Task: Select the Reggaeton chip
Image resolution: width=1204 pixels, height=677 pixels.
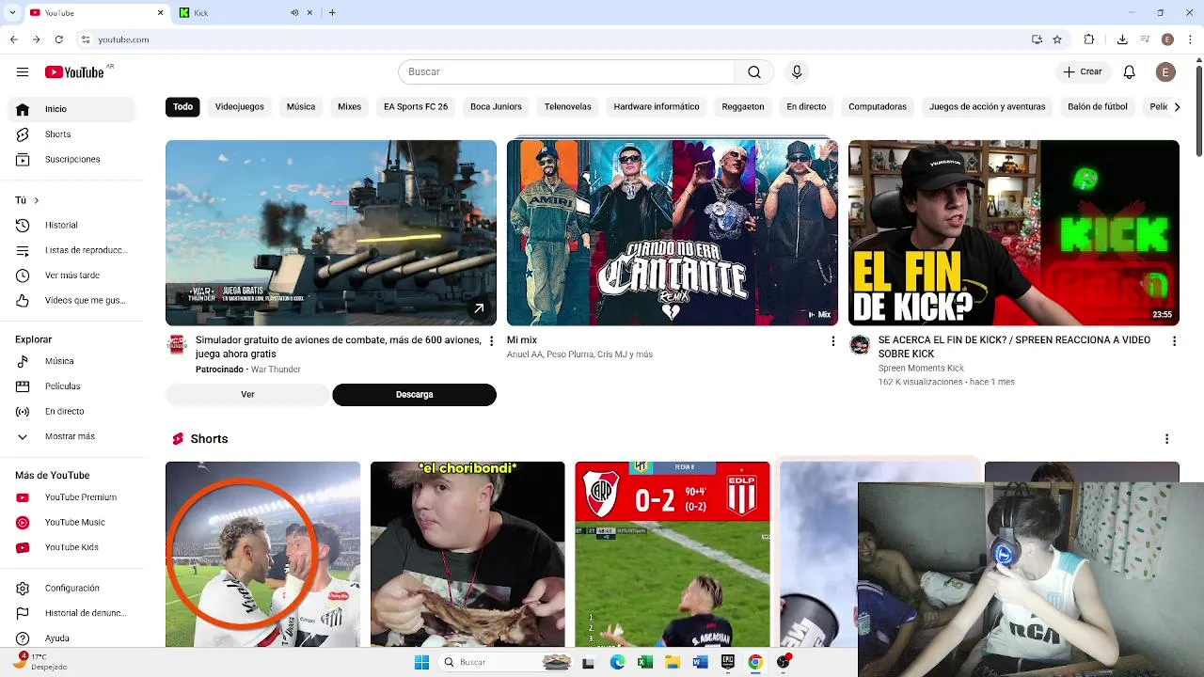Action: coord(743,107)
